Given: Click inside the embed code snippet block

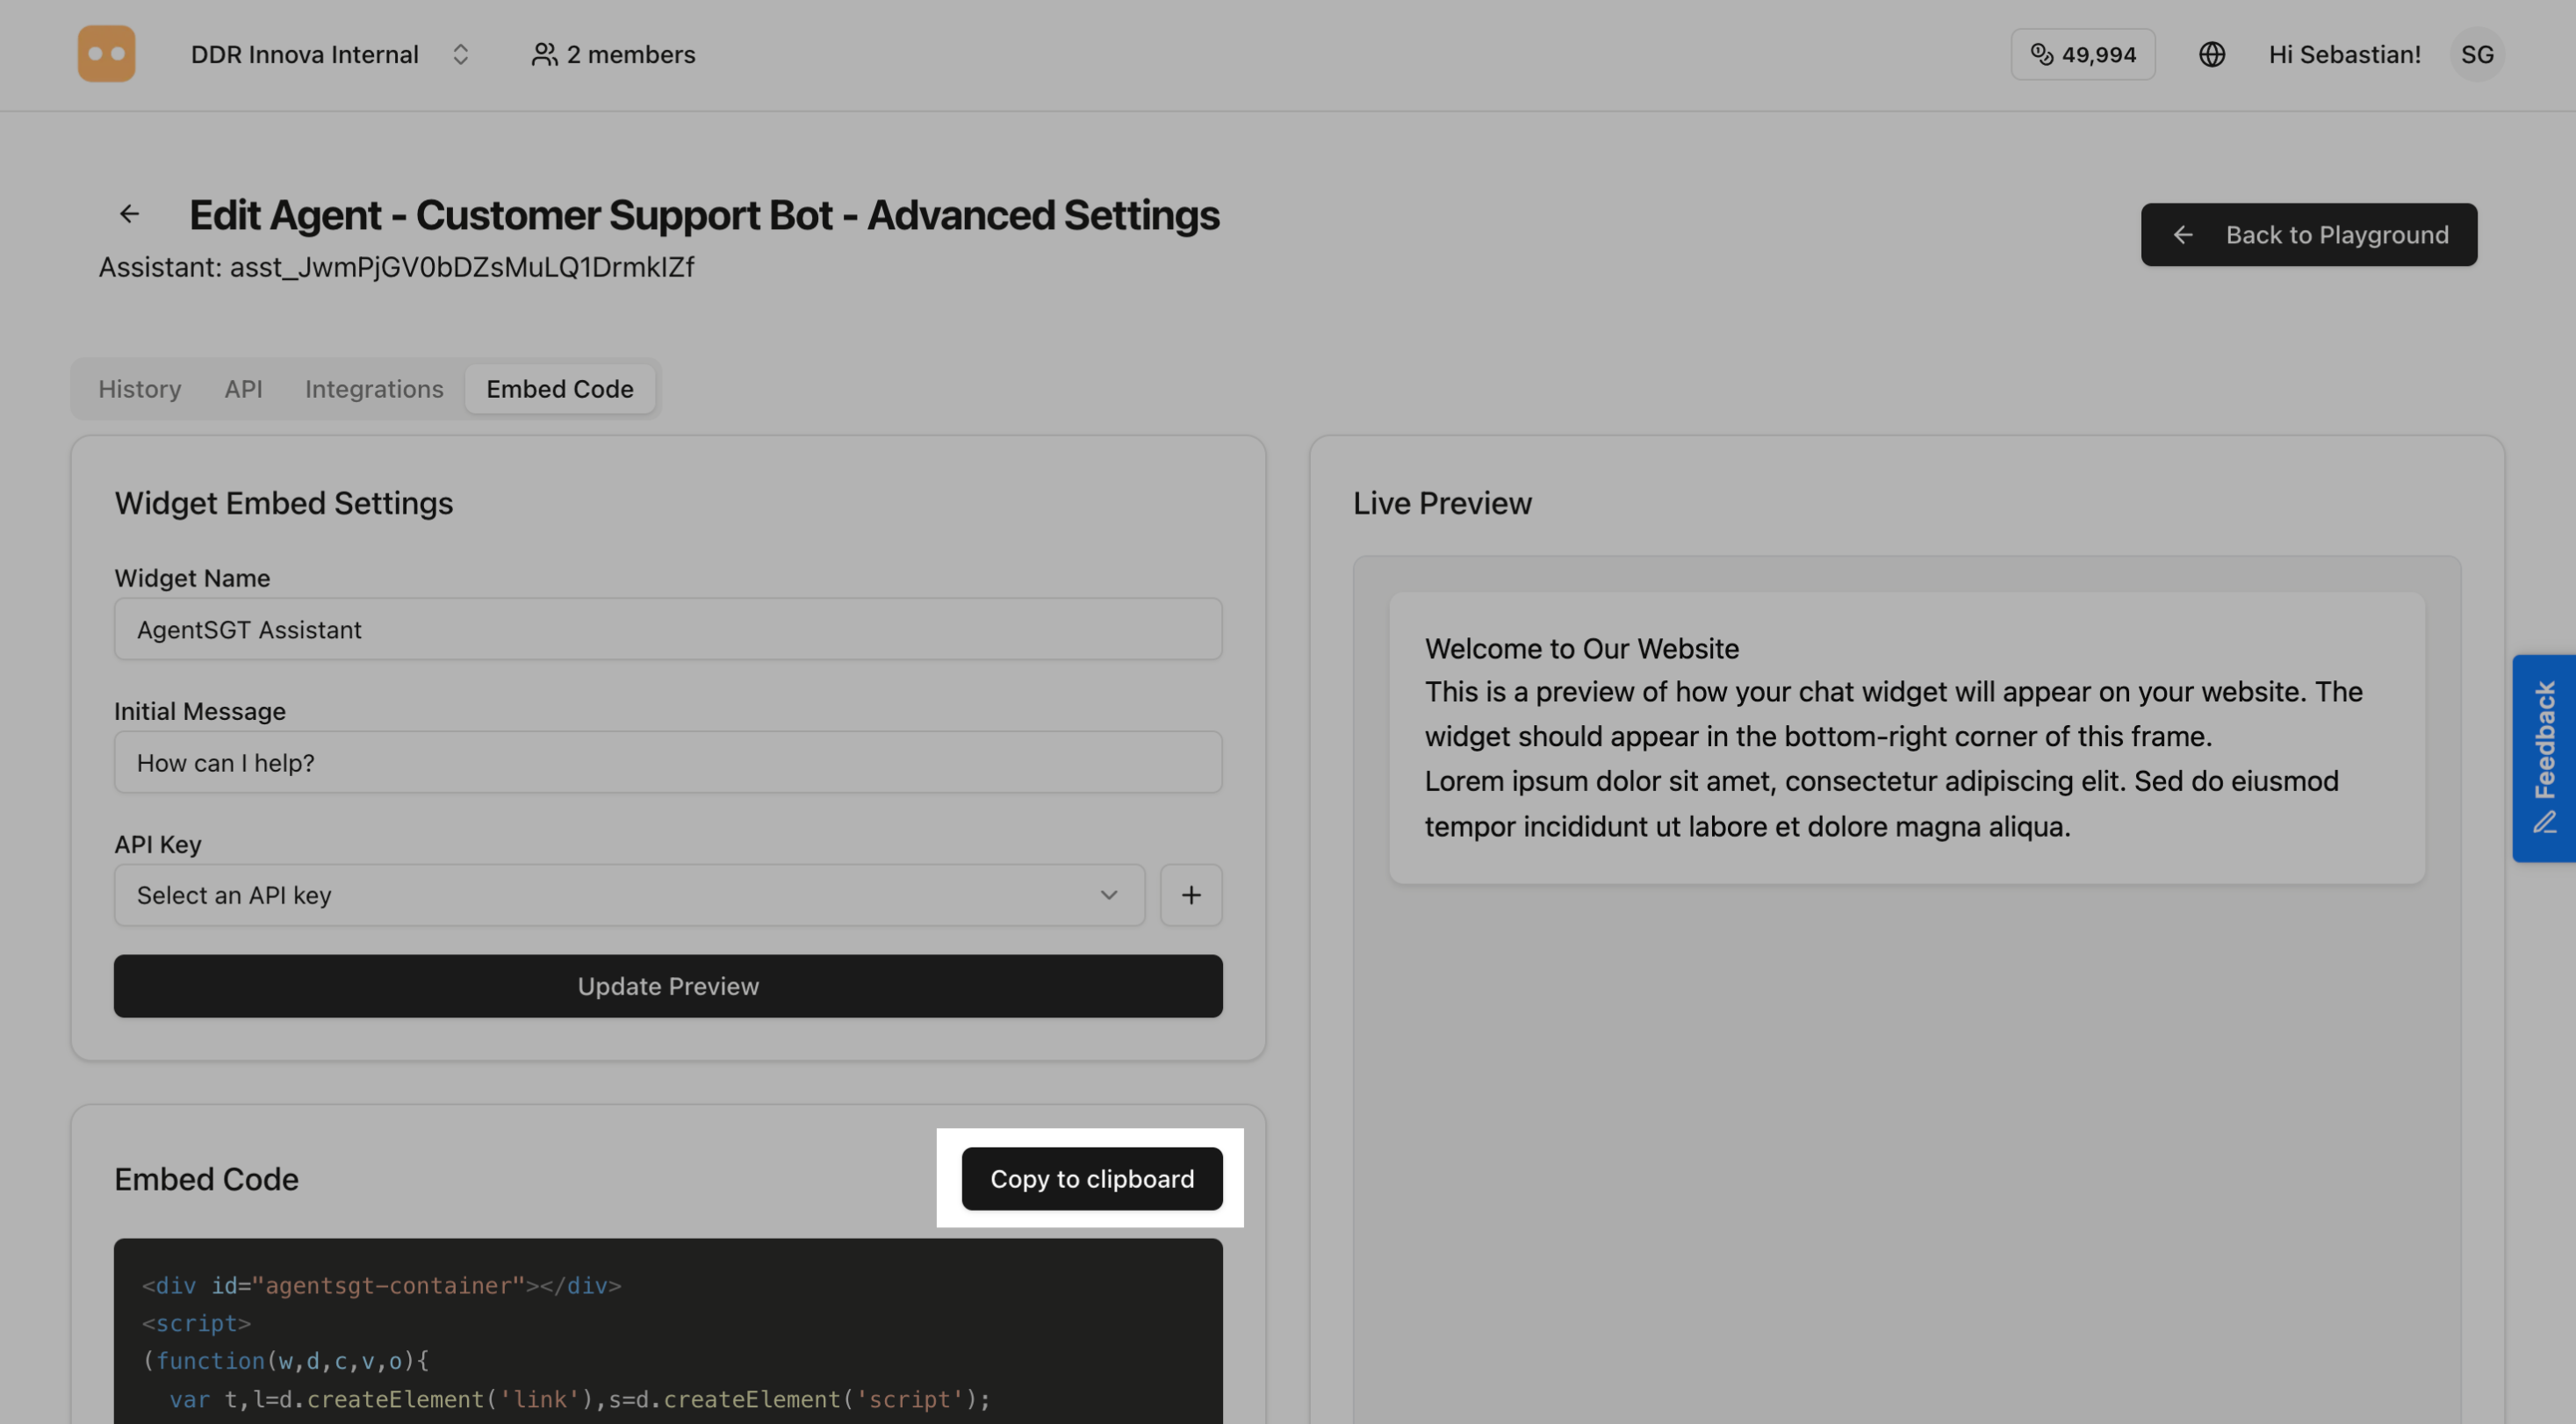Looking at the screenshot, I should pos(667,1340).
